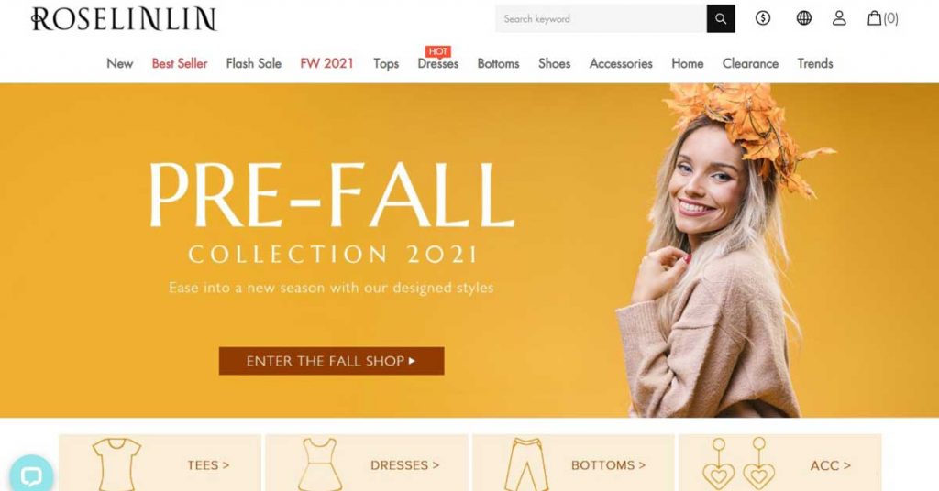The image size is (939, 491).
Task: Open the FW 2021 navigation link
Action: [x=327, y=63]
